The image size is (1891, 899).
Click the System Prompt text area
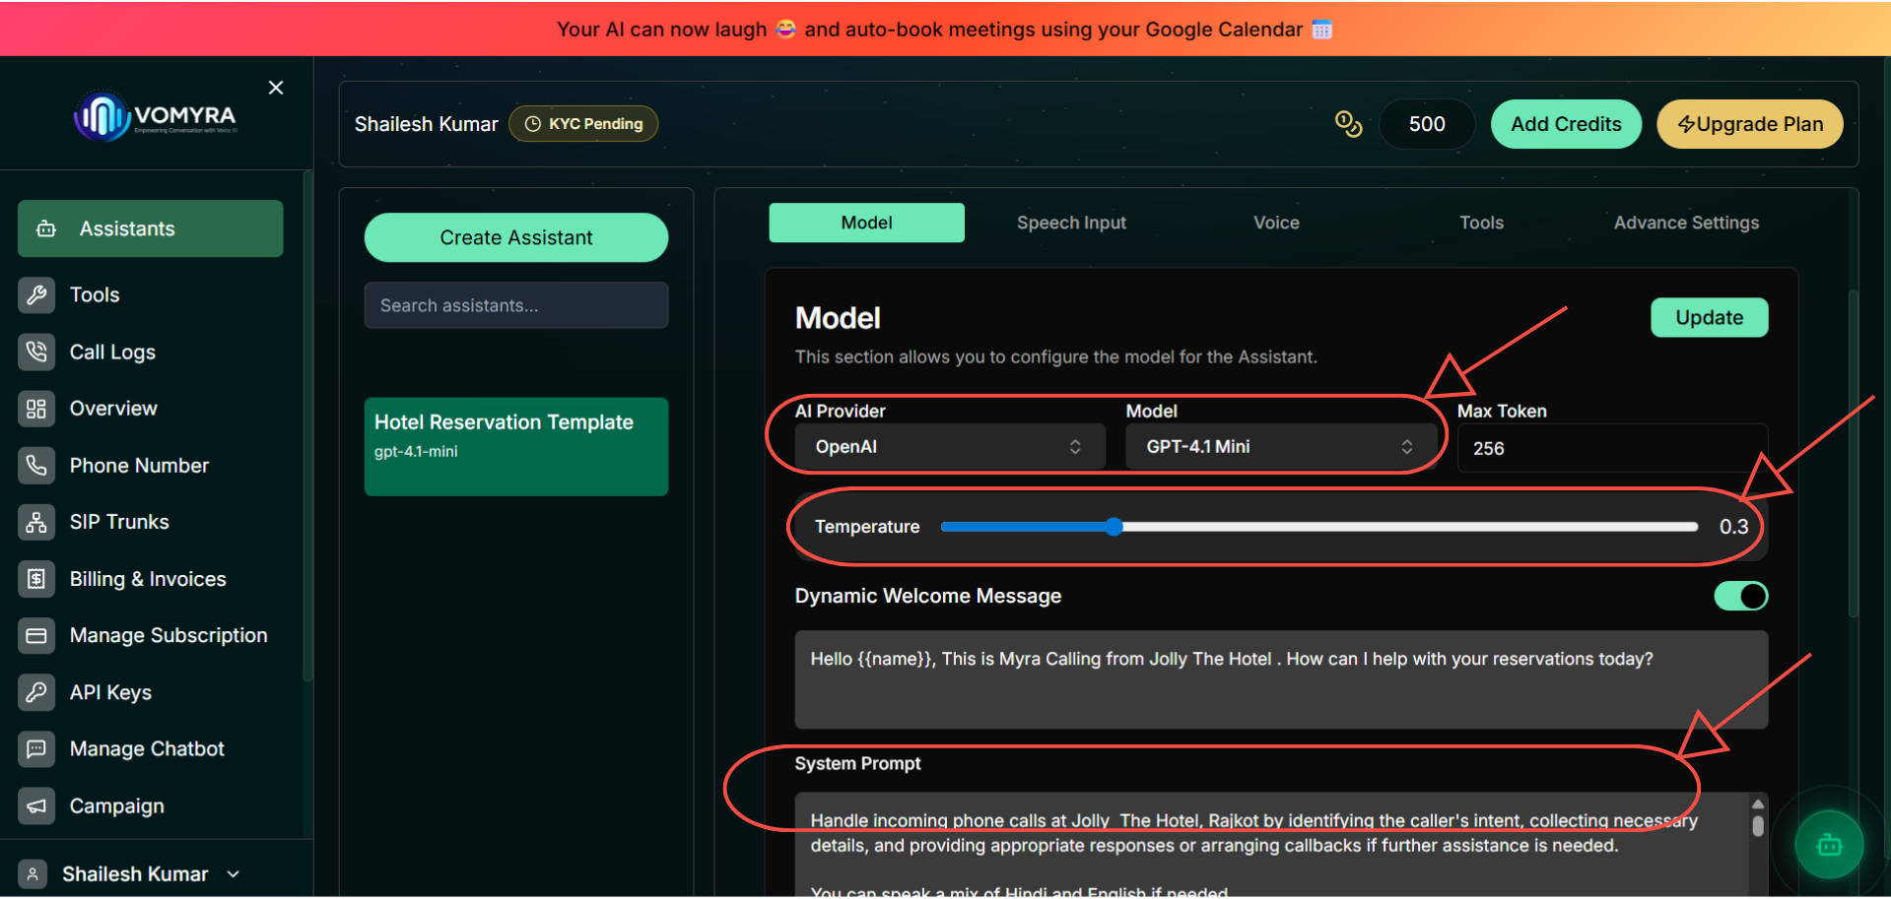pos(1271,845)
